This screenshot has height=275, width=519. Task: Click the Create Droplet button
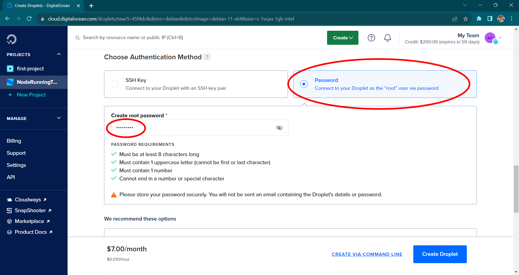pyautogui.click(x=440, y=254)
